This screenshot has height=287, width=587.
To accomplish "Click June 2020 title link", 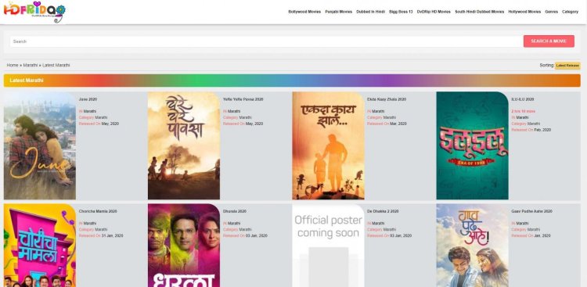I will tap(88, 99).
